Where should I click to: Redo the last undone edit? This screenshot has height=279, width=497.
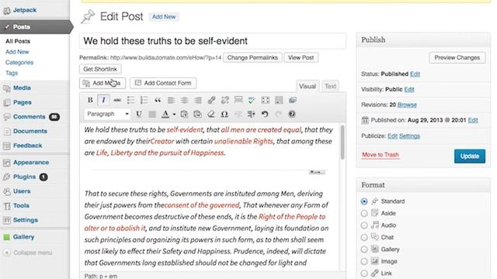(278, 114)
